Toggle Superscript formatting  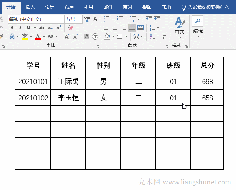(x=59, y=28)
